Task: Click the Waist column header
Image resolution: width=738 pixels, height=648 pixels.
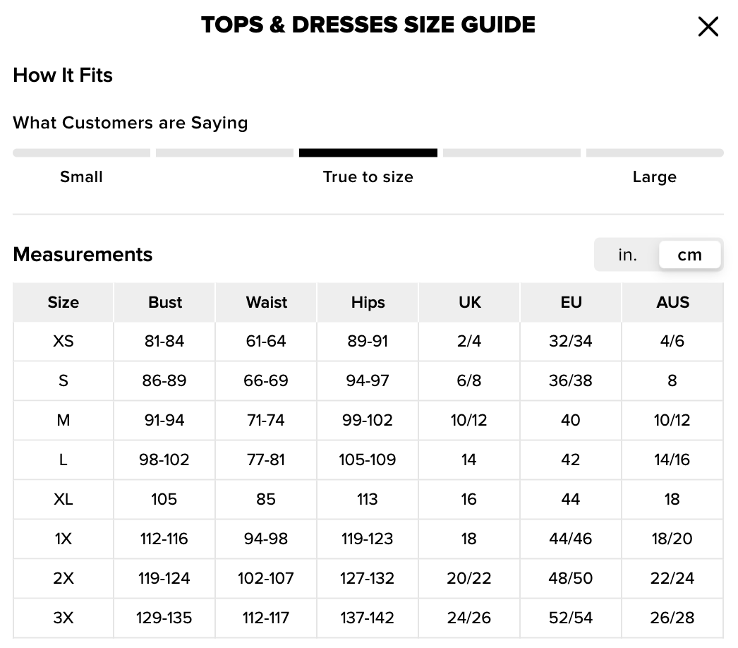Action: (x=267, y=302)
